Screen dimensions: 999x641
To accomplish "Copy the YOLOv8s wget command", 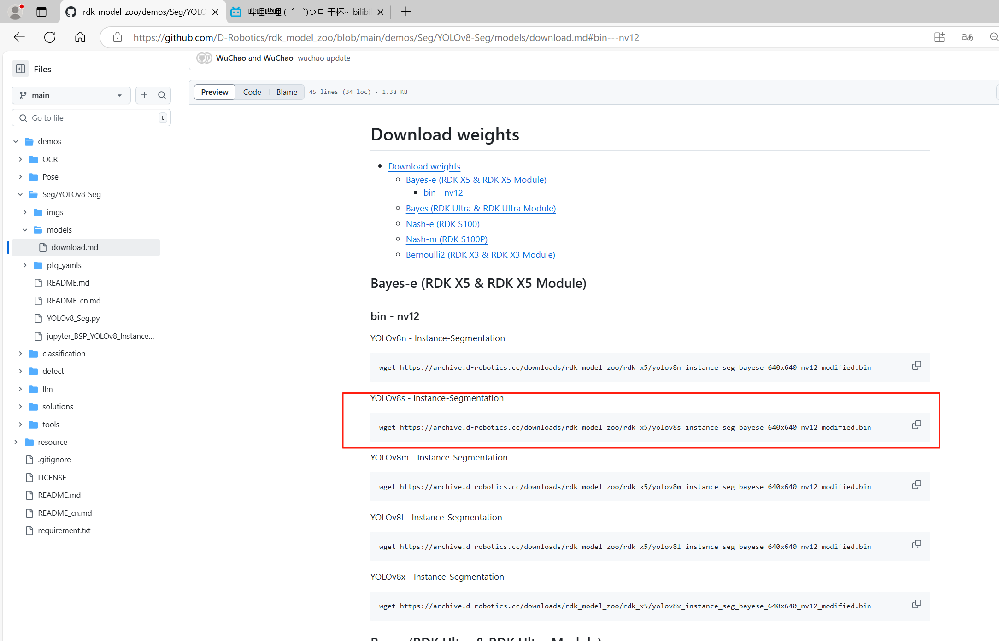I will [917, 425].
